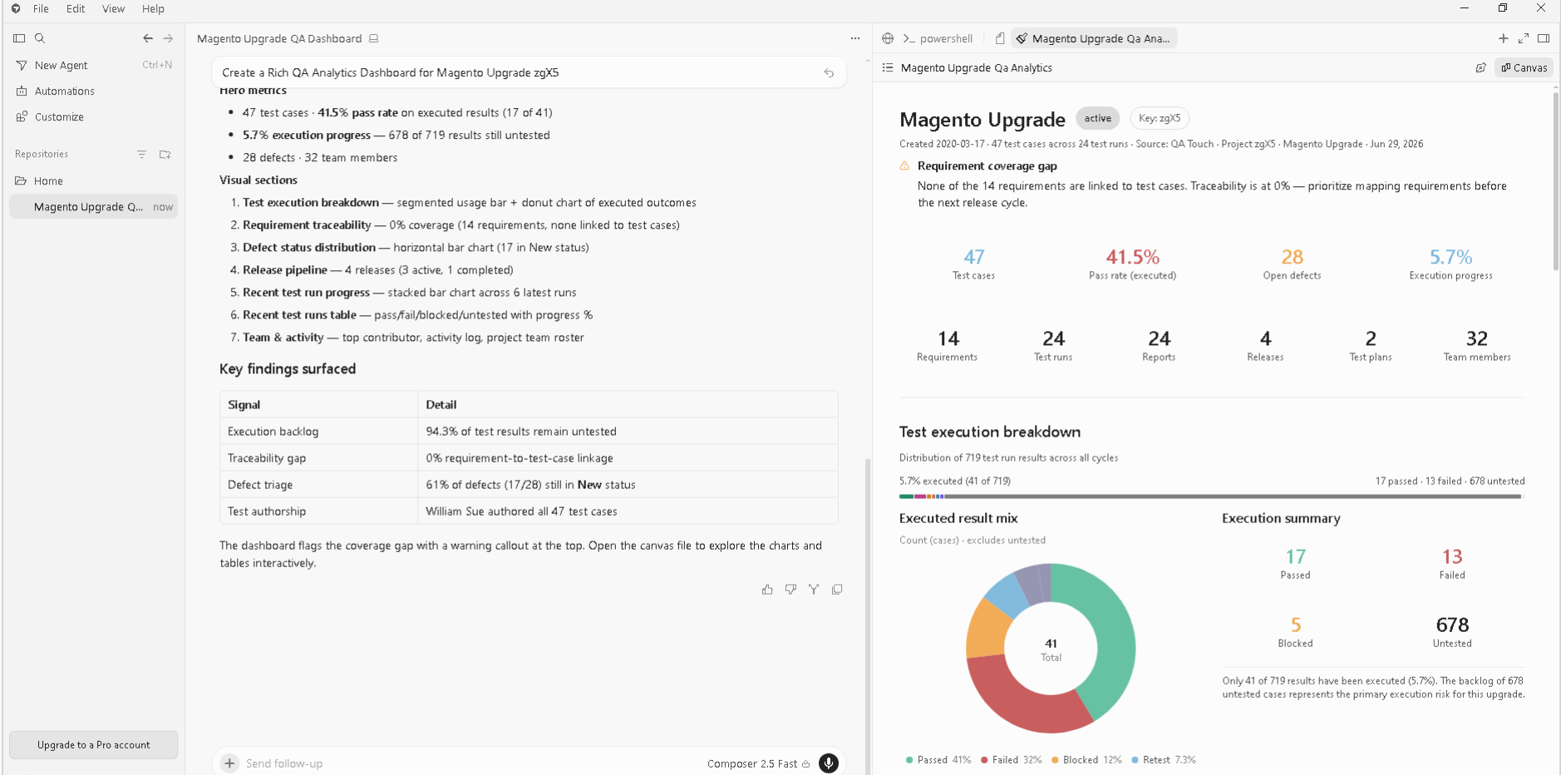Open the File menu
Screen dimensions: 1561x775
tap(41, 9)
